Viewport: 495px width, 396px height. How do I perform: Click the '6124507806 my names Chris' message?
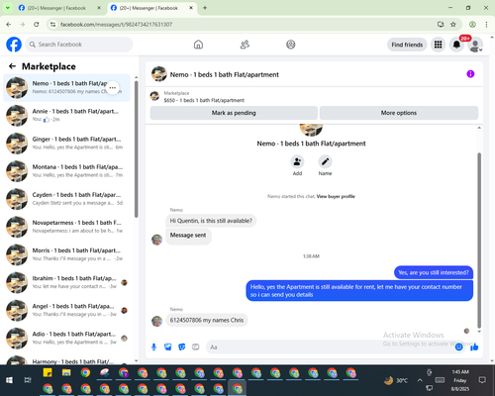point(207,320)
